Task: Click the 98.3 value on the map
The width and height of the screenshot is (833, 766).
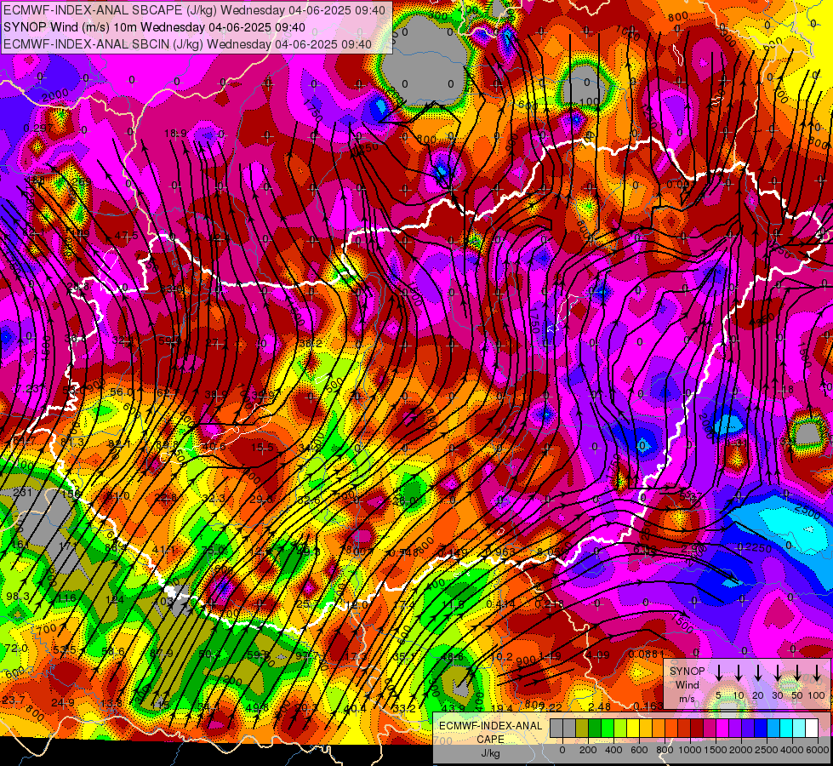Action: pos(18,597)
